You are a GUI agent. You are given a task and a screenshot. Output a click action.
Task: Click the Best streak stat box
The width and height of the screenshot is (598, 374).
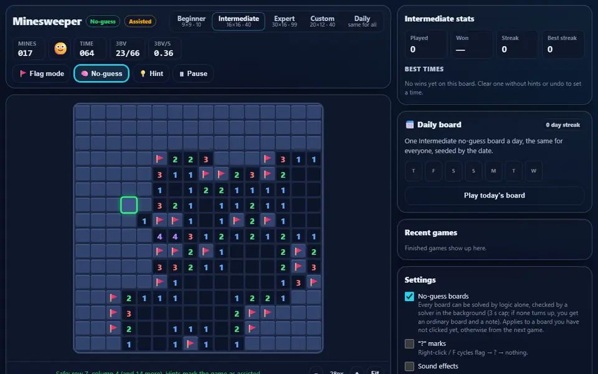pyautogui.click(x=563, y=44)
